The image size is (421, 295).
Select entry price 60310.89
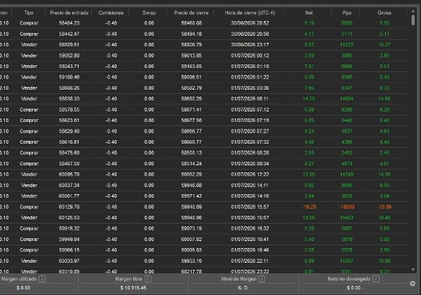pos(69,271)
